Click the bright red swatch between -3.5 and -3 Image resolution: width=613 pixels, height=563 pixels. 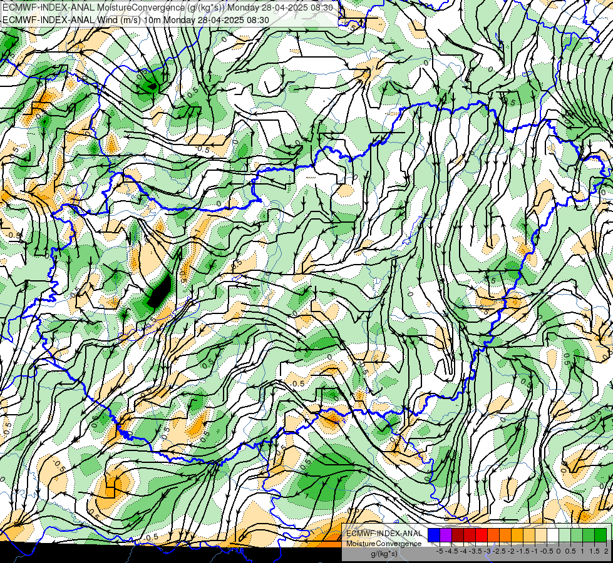pos(482,535)
